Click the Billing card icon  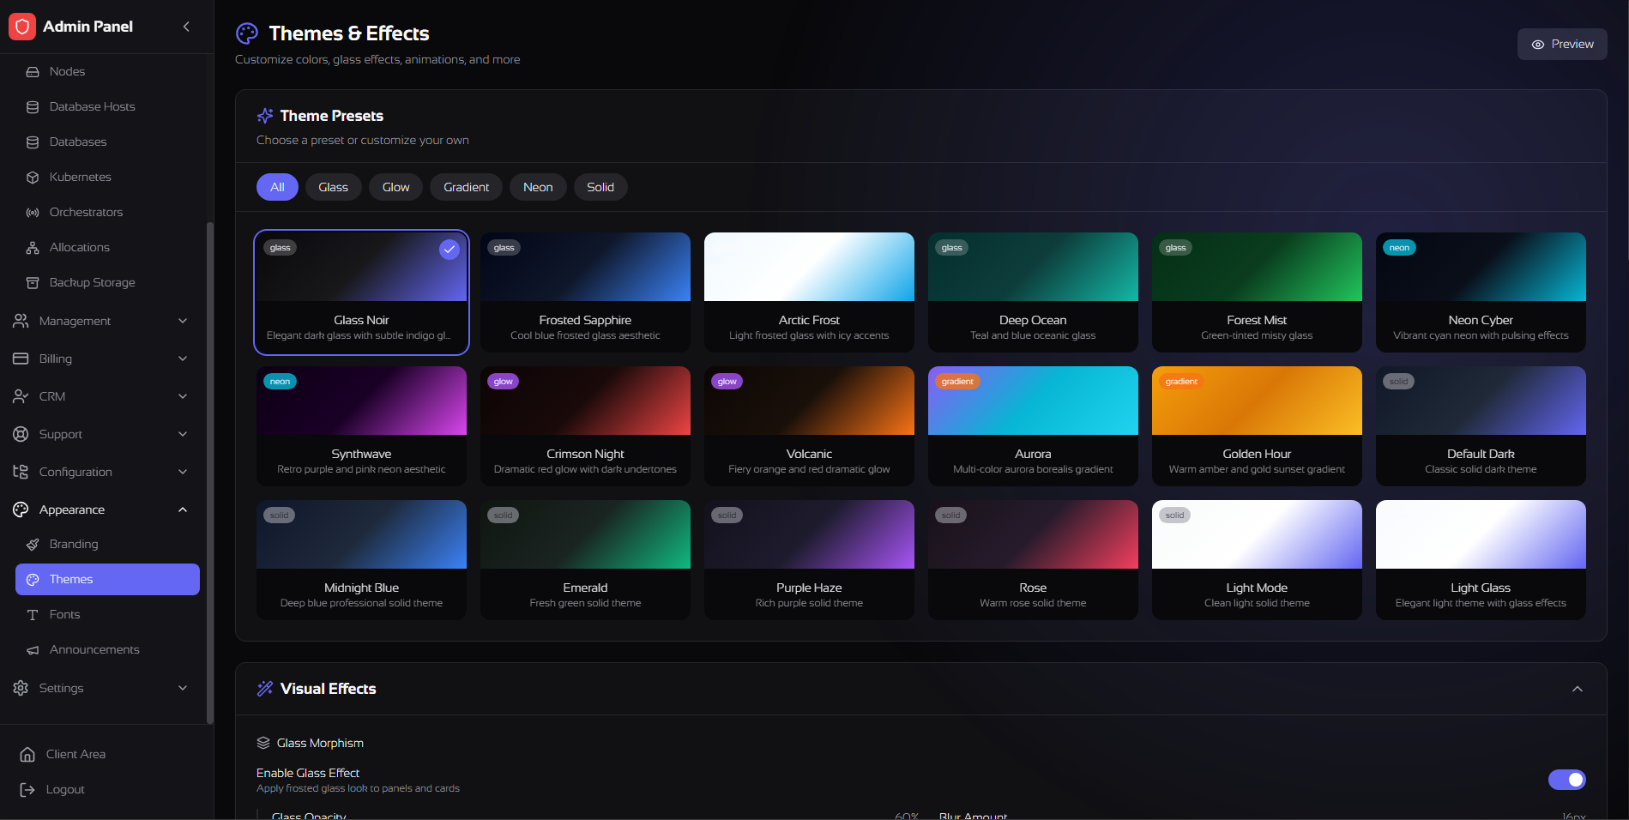coord(21,359)
